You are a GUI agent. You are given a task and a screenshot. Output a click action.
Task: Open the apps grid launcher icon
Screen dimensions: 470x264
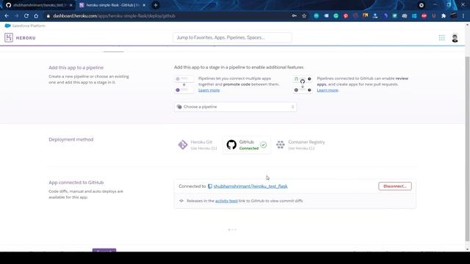coord(441,37)
